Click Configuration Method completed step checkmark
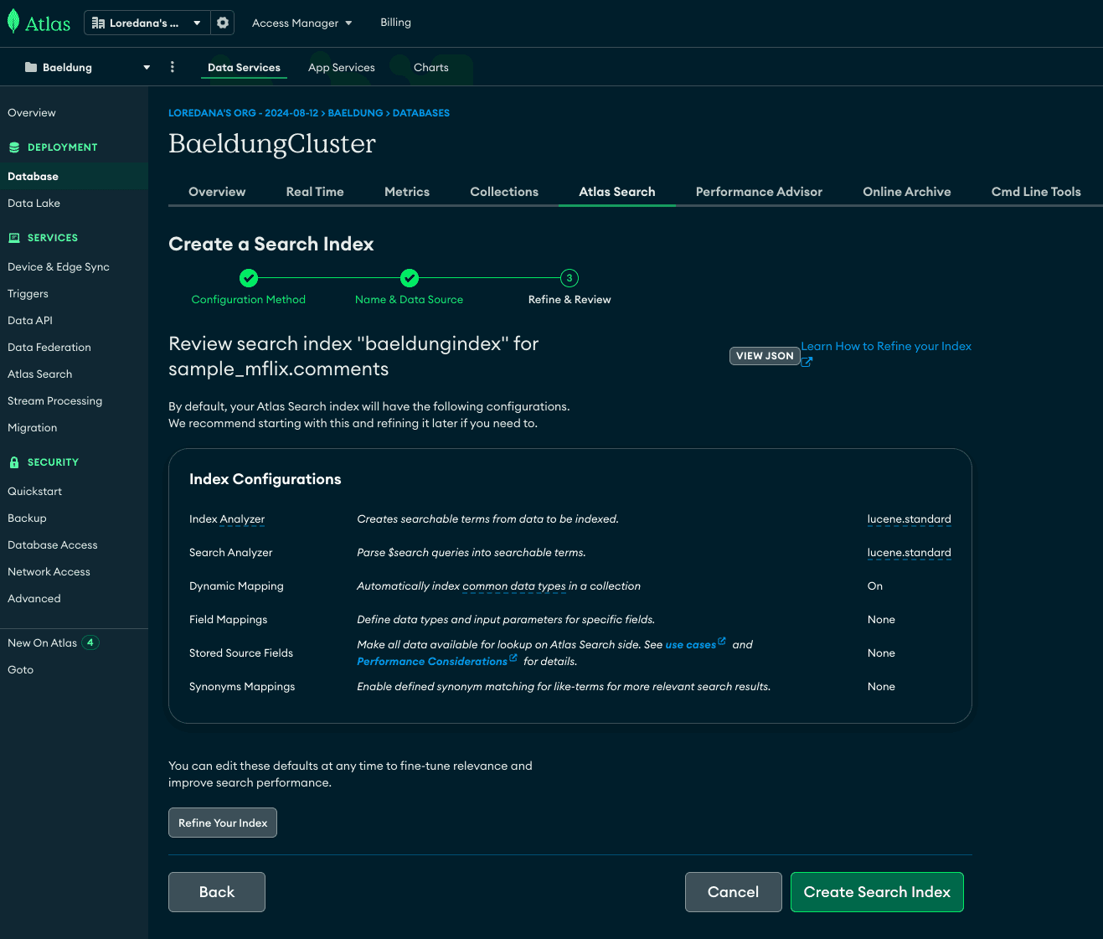 pos(249,278)
